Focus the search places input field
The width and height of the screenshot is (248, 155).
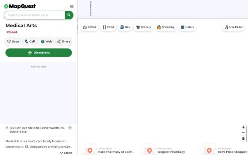(x=34, y=15)
